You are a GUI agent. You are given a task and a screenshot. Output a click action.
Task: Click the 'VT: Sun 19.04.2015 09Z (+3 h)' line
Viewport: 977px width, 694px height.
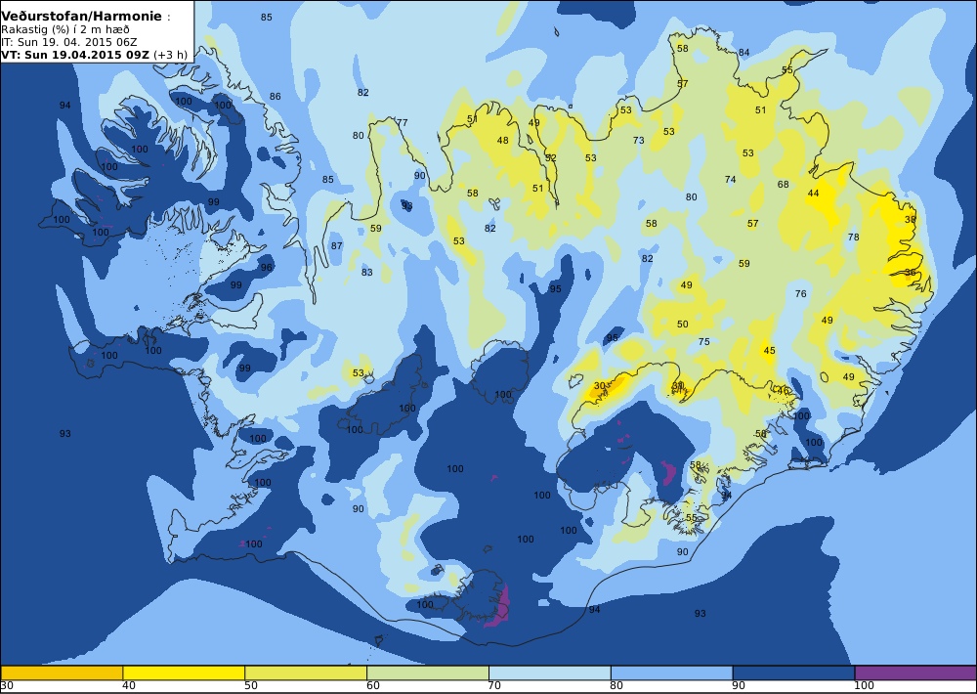click(94, 54)
